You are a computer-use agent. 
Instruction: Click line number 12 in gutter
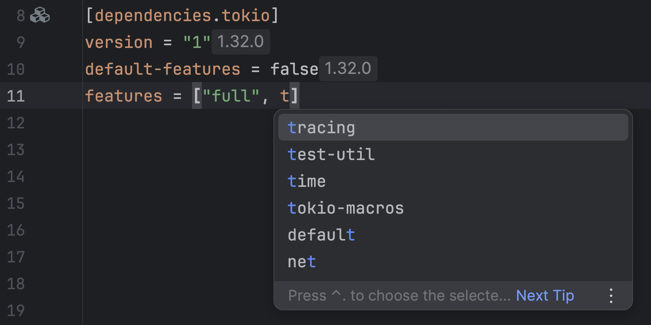(x=16, y=123)
